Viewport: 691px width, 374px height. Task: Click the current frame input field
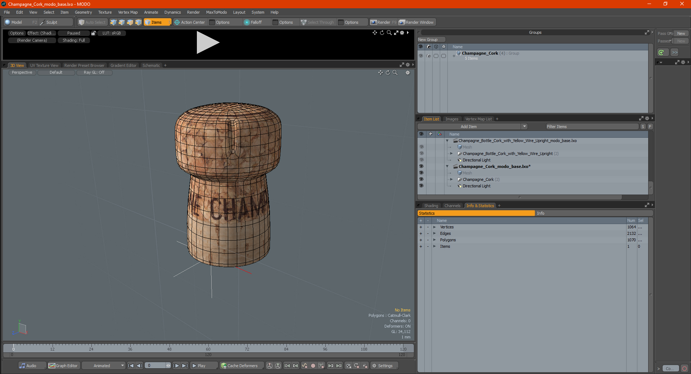[156, 366]
